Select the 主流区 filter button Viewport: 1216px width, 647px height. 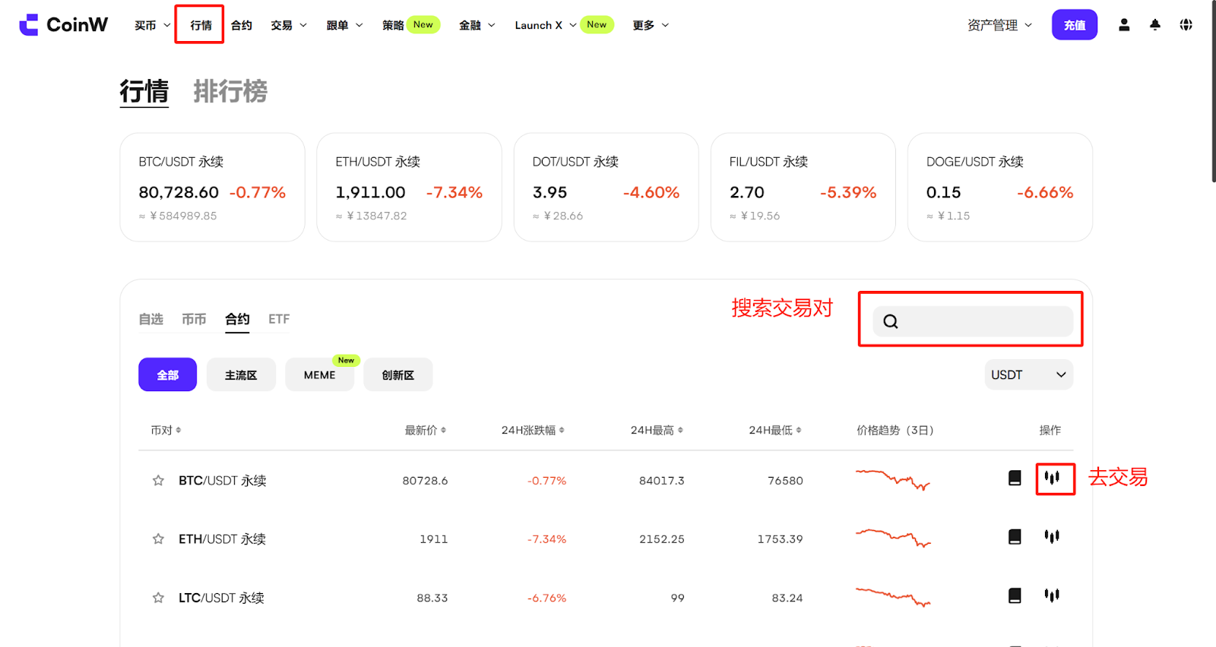[x=241, y=375]
